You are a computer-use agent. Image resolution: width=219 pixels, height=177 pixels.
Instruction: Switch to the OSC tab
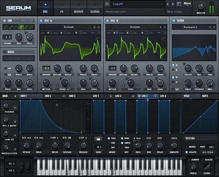click(x=45, y=8)
